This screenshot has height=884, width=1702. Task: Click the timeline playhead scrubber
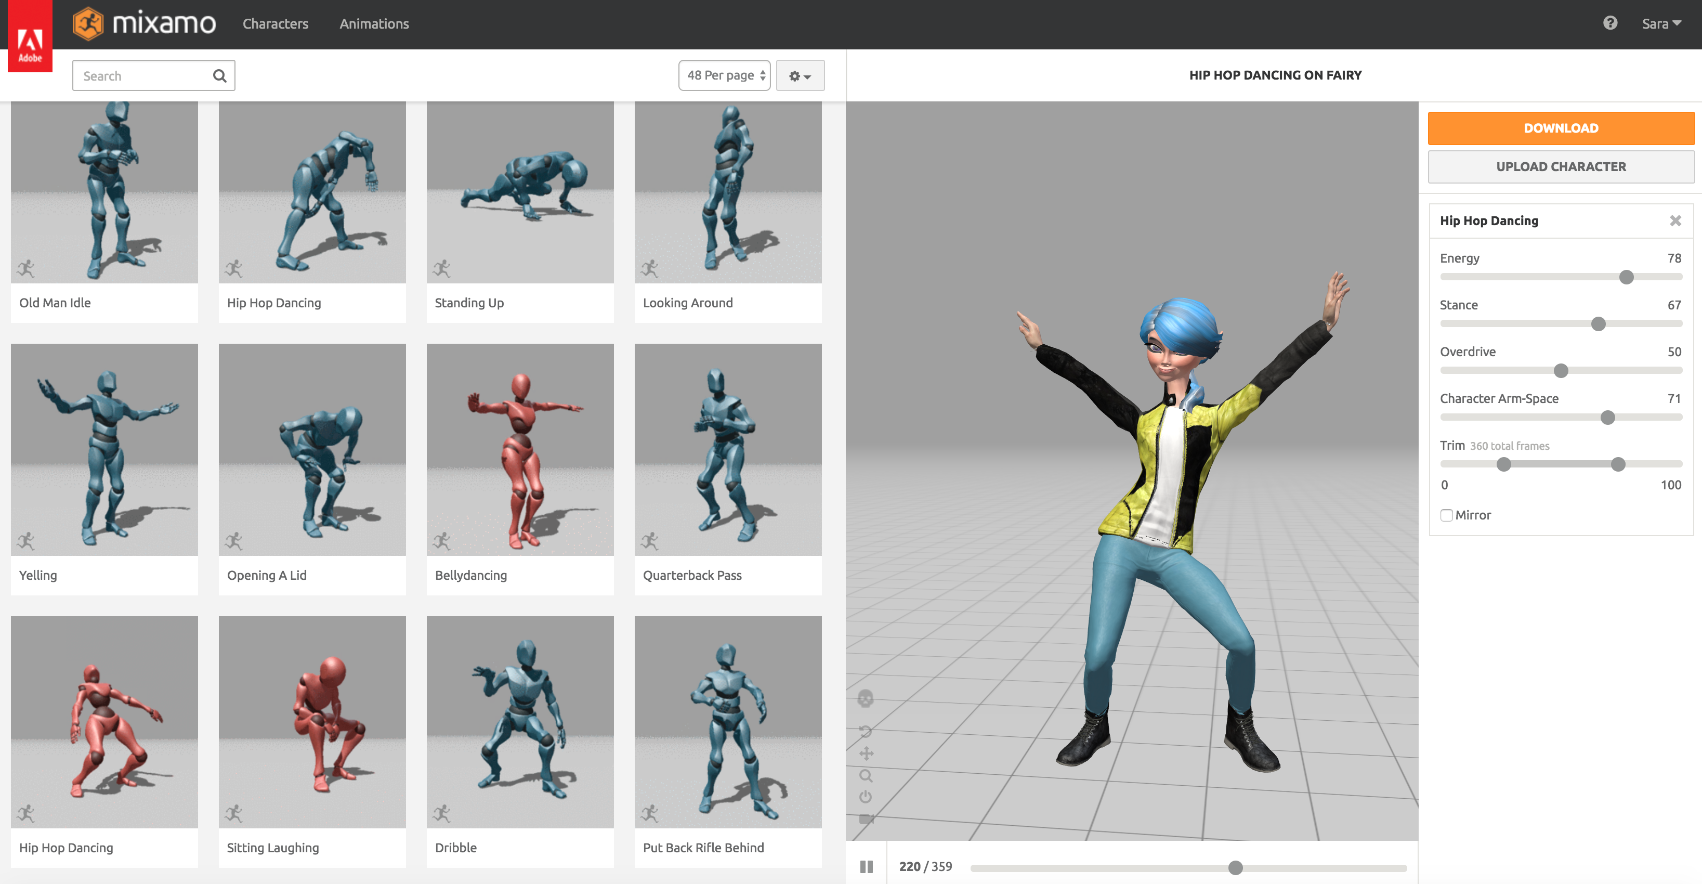click(x=1235, y=867)
